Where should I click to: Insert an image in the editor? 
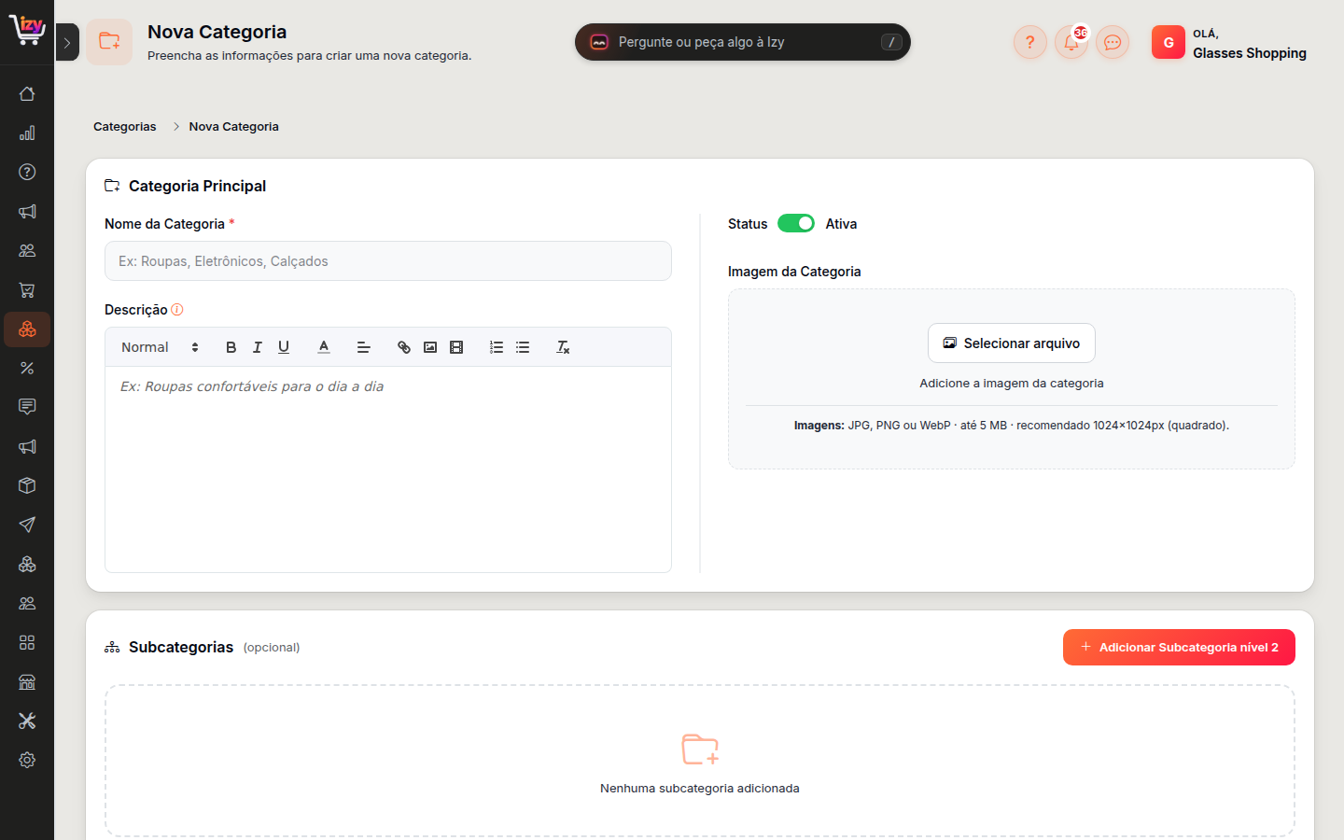click(x=430, y=347)
